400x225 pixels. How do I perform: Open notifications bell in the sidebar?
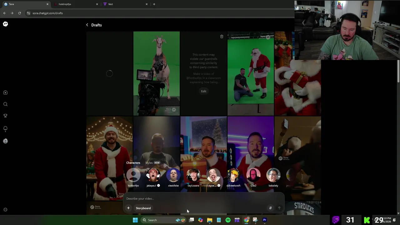pyautogui.click(x=5, y=128)
